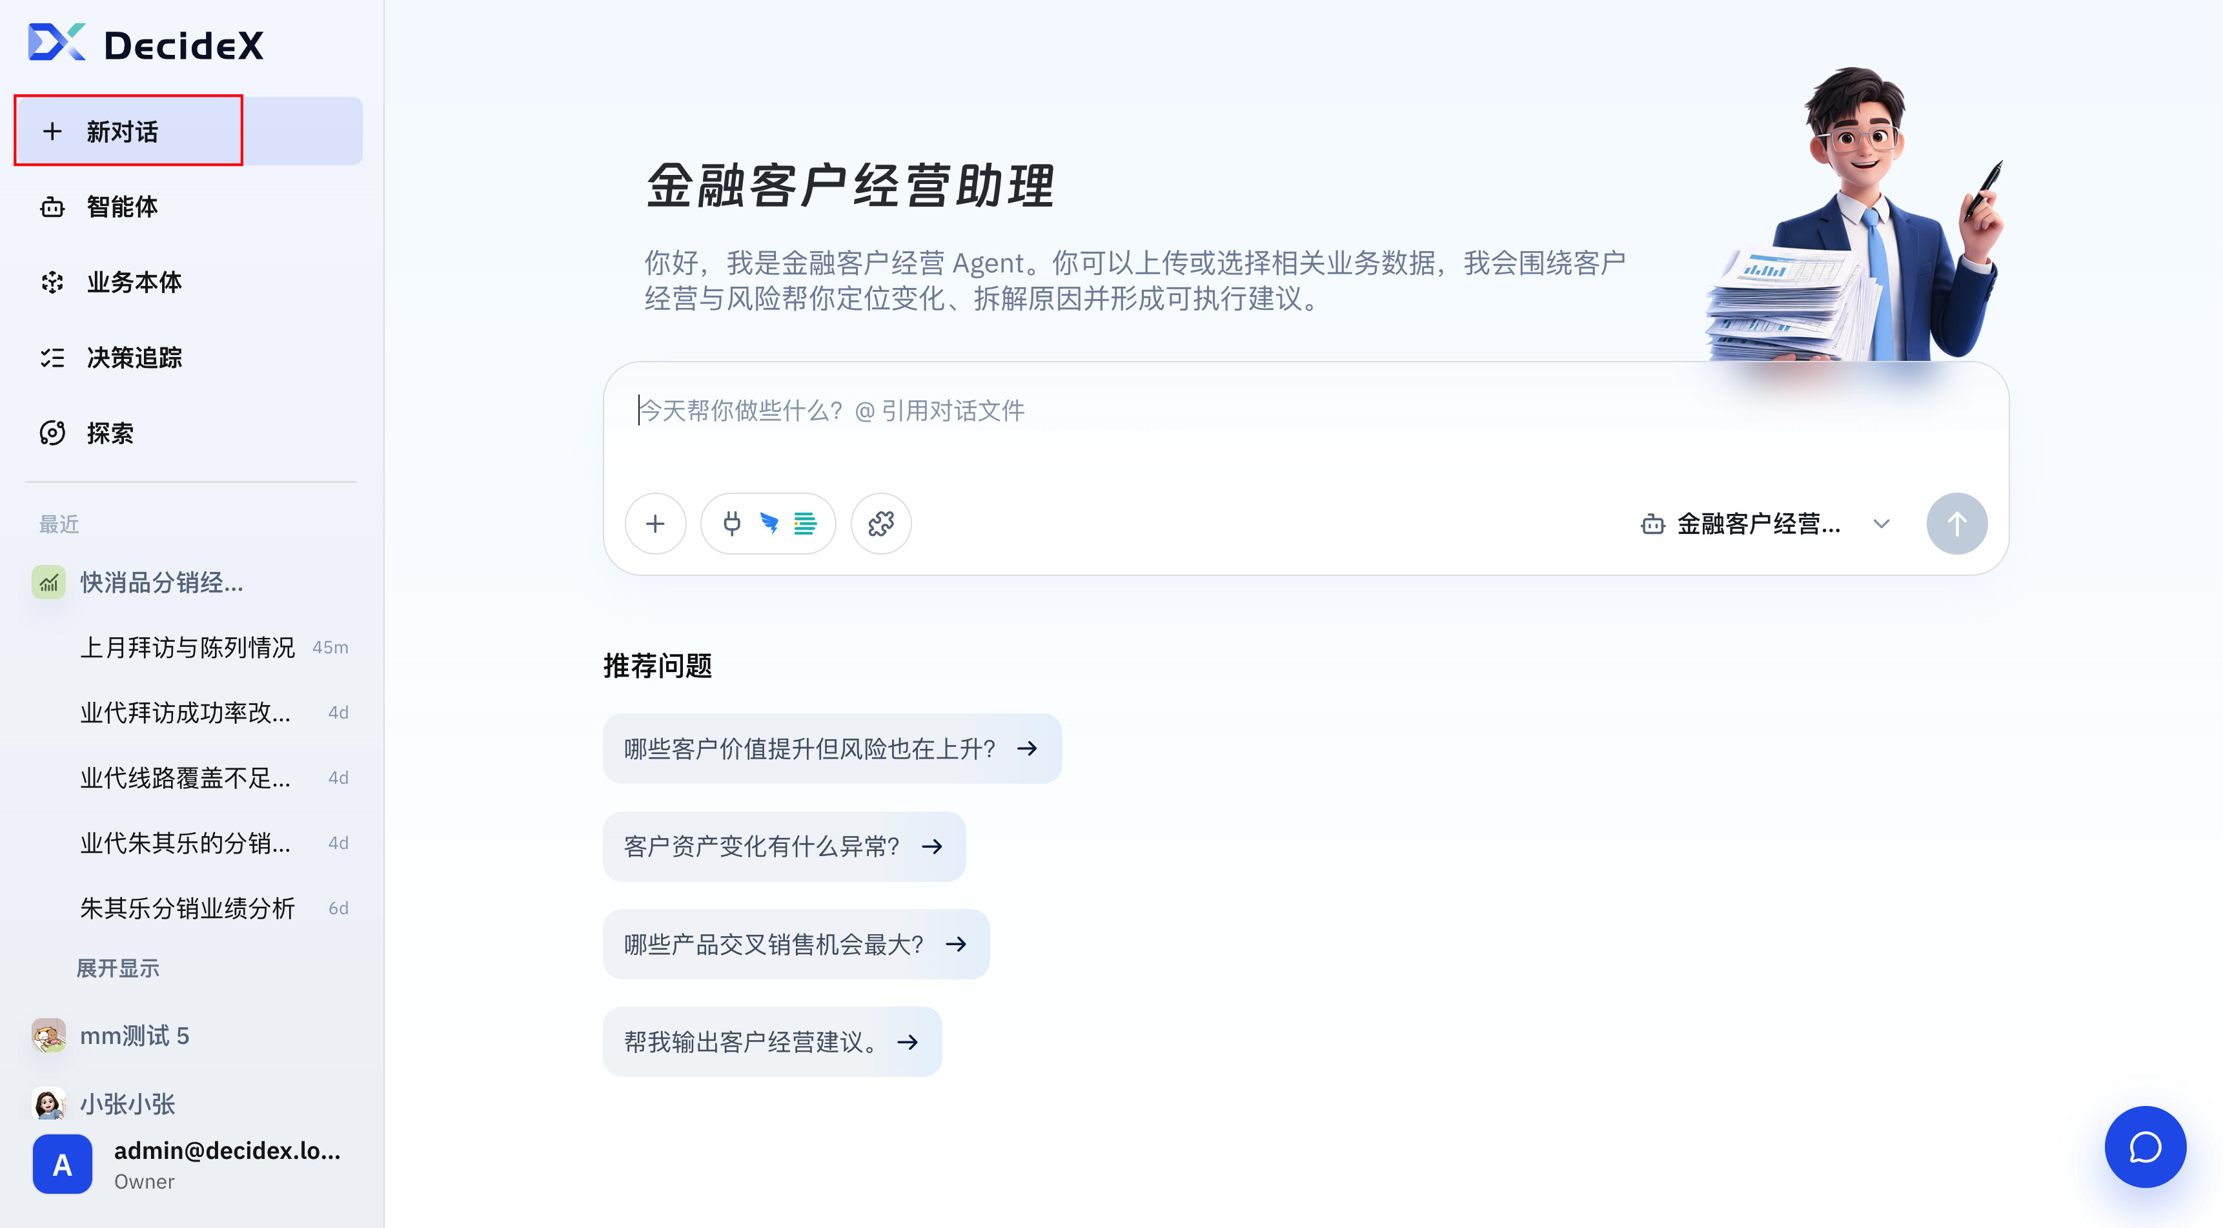Click the 金融客户经营助理 title

(850, 185)
